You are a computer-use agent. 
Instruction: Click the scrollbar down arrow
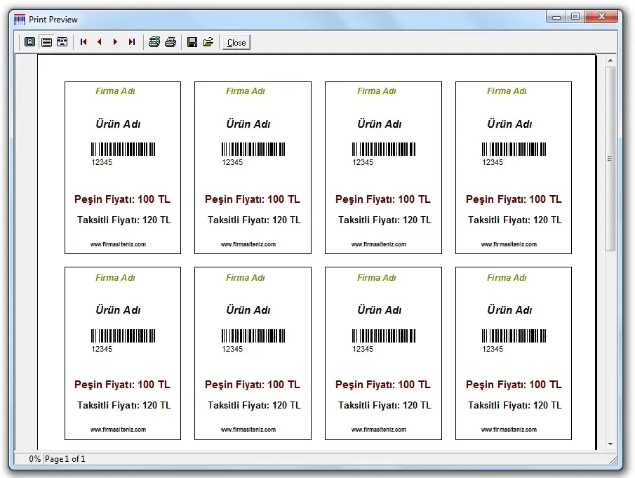coord(610,444)
